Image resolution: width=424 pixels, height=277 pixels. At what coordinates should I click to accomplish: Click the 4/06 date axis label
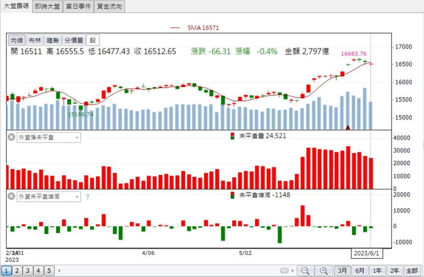coord(148,253)
